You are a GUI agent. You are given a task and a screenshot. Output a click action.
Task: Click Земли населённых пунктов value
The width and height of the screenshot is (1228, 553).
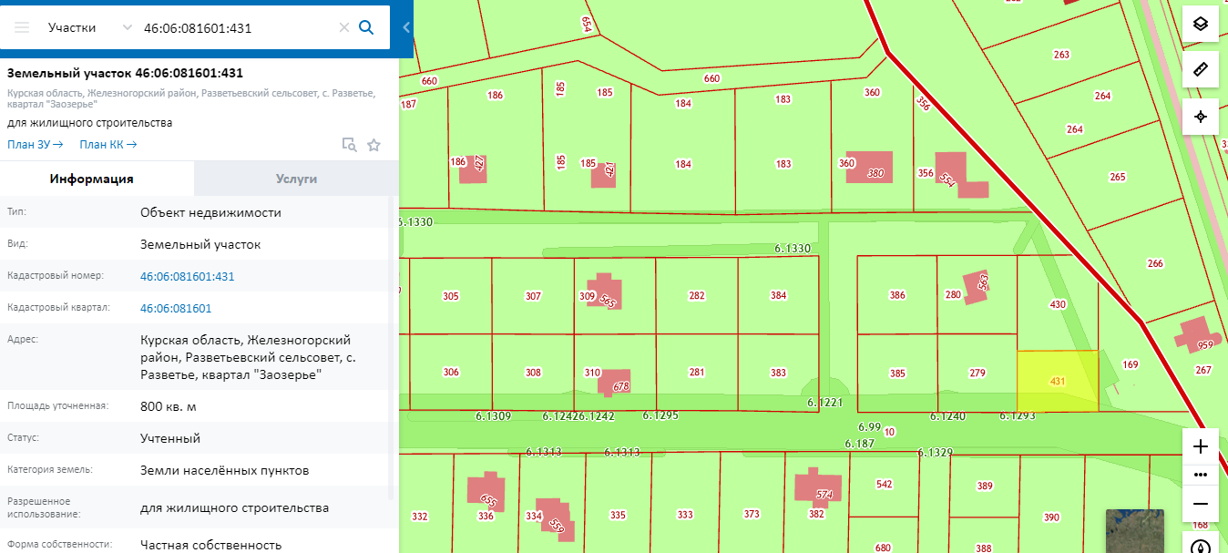click(x=225, y=470)
